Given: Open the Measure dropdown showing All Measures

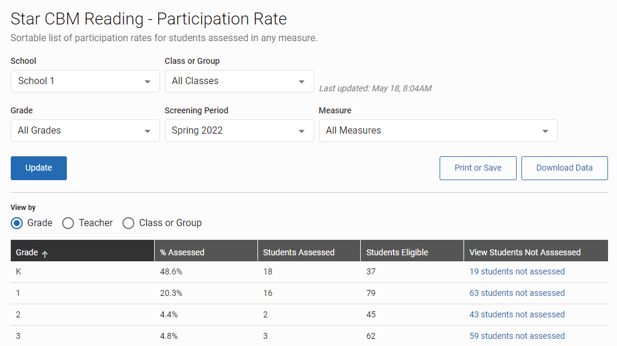Looking at the screenshot, I should point(438,131).
